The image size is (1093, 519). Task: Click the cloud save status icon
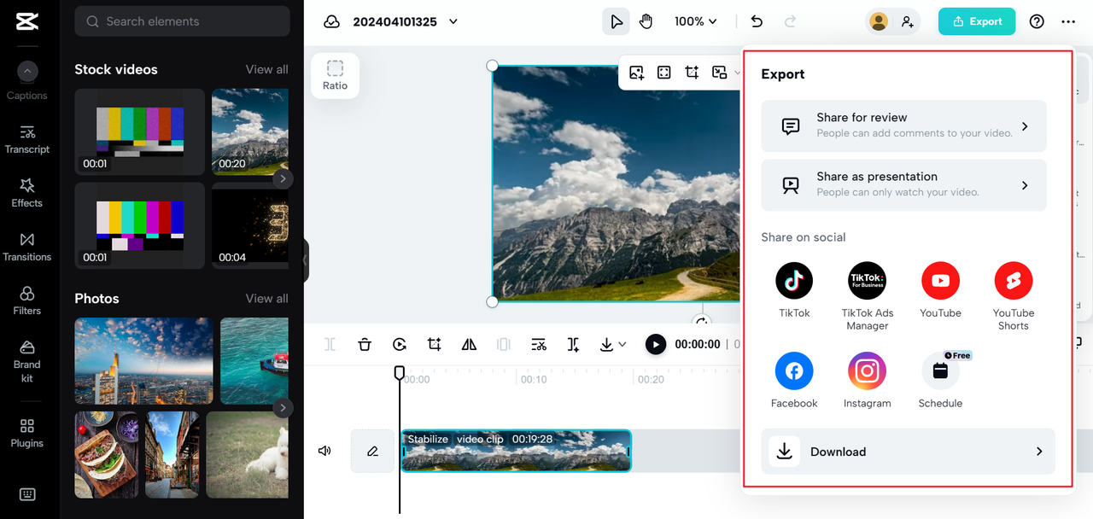point(331,21)
